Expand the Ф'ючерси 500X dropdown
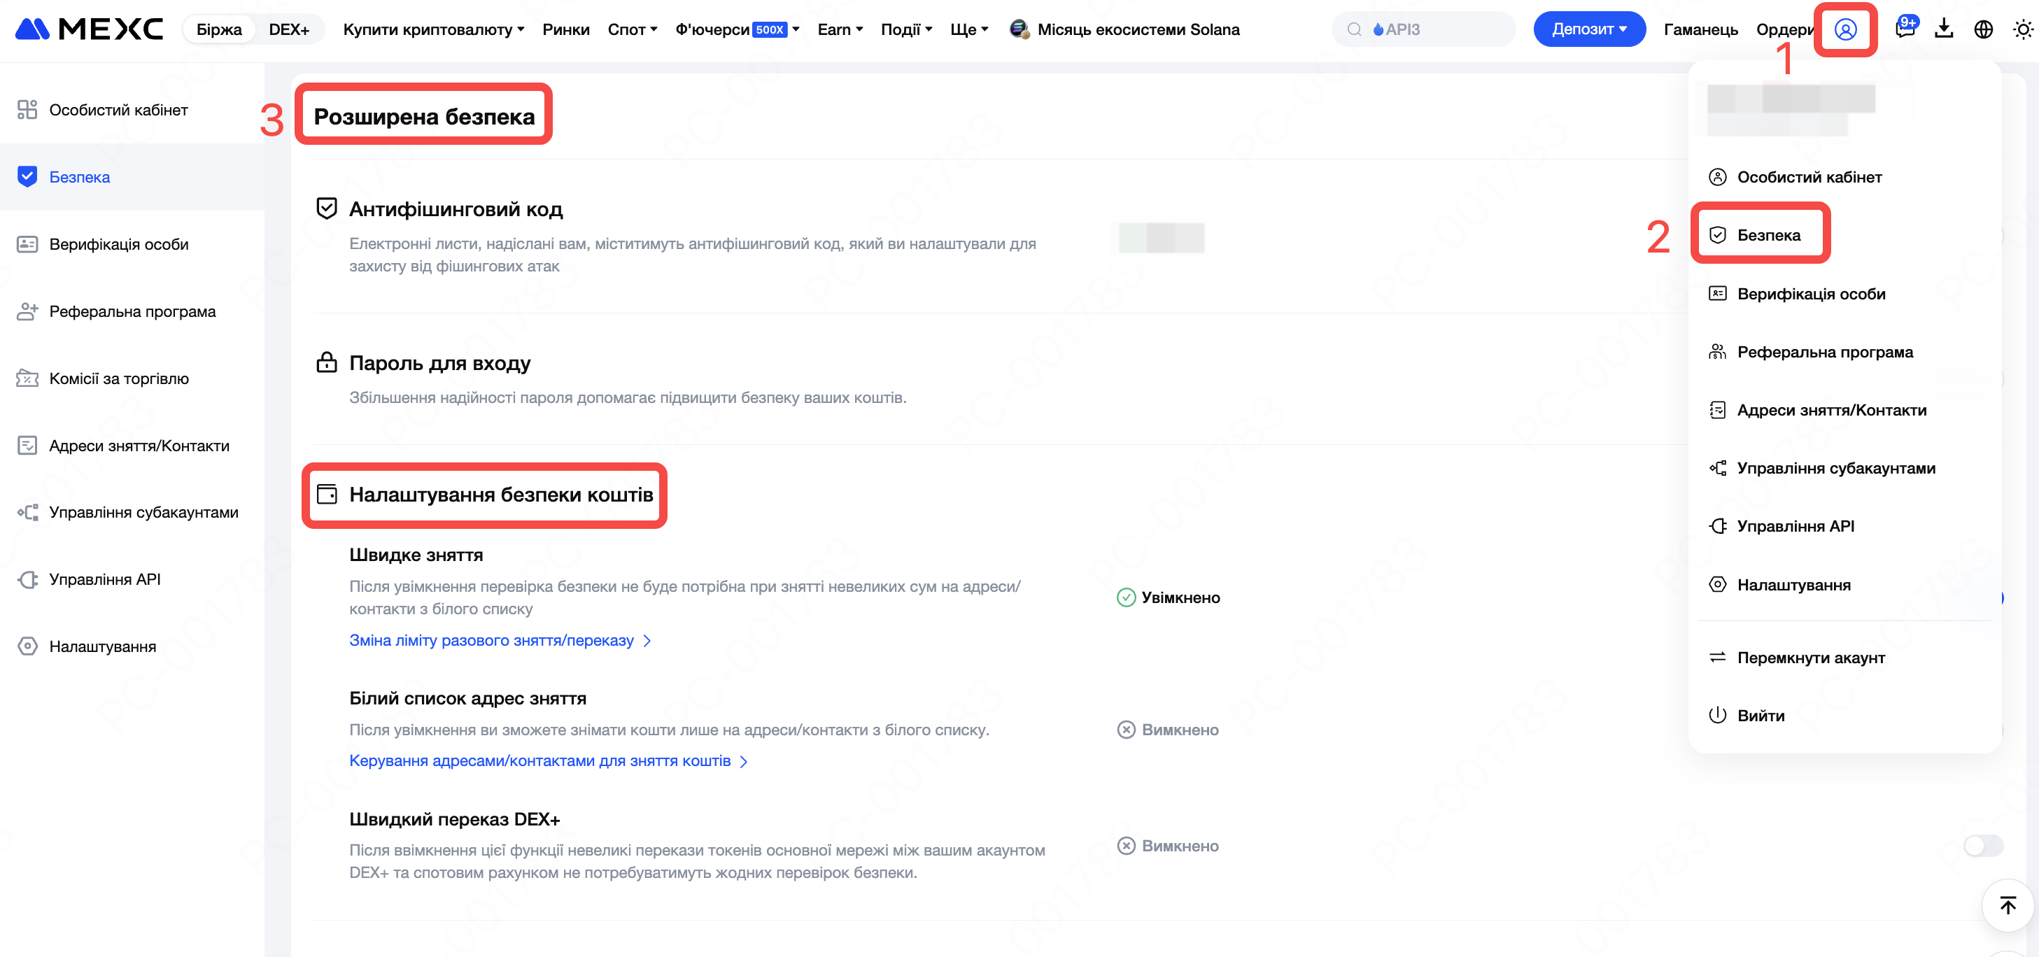Image resolution: width=2039 pixels, height=957 pixels. [737, 29]
